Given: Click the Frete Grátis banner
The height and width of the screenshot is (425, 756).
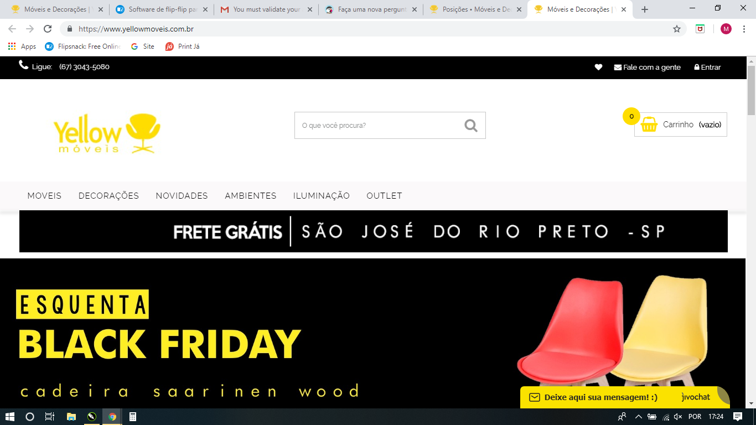Looking at the screenshot, I should [x=374, y=231].
